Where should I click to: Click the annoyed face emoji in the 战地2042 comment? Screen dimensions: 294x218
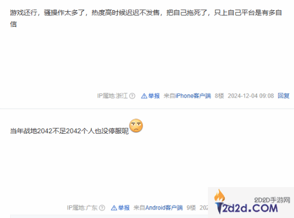pos(136,126)
